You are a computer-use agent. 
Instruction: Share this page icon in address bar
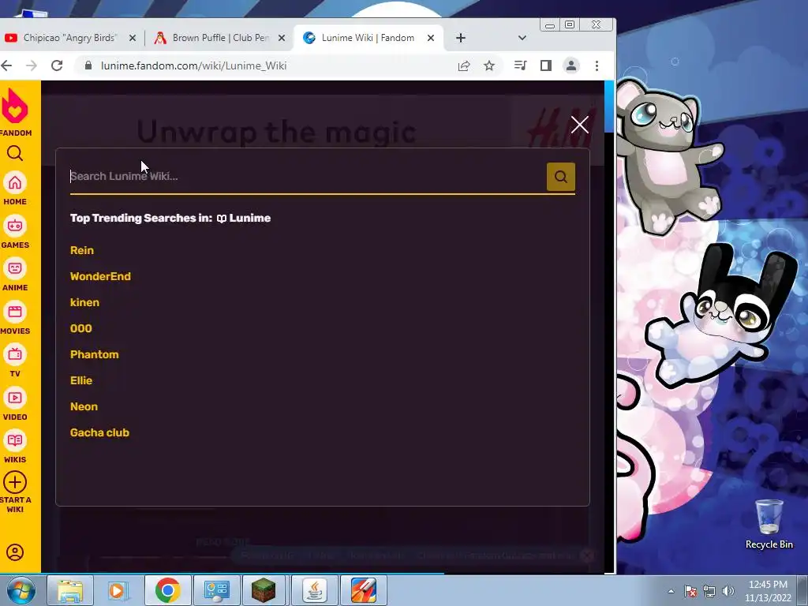pos(464,65)
